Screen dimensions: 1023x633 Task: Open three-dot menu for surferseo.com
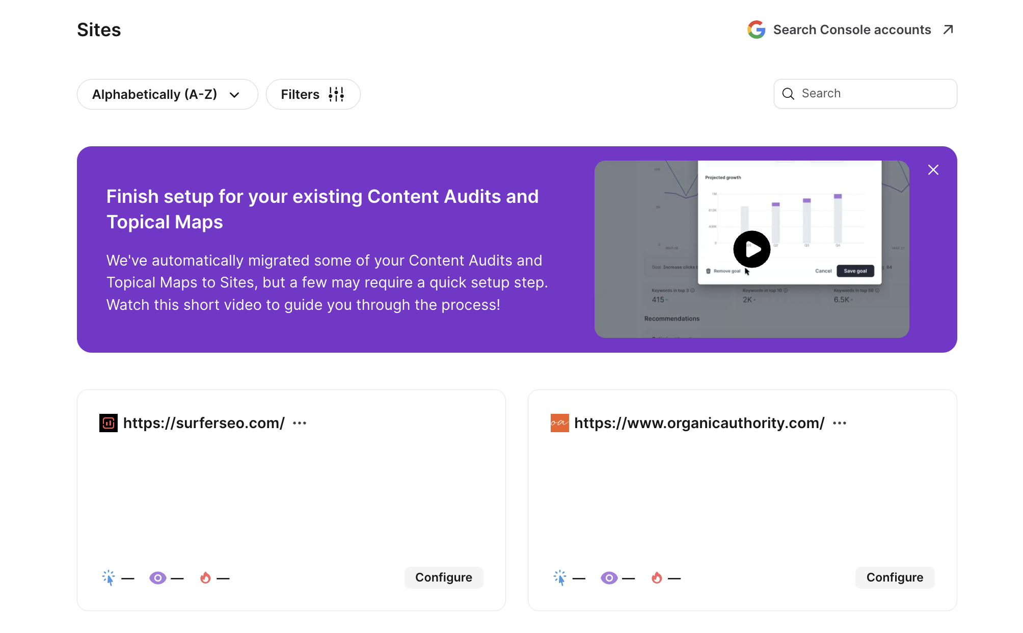300,423
